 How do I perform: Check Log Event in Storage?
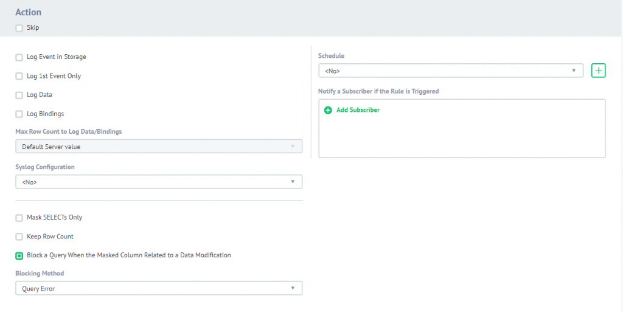(x=19, y=57)
